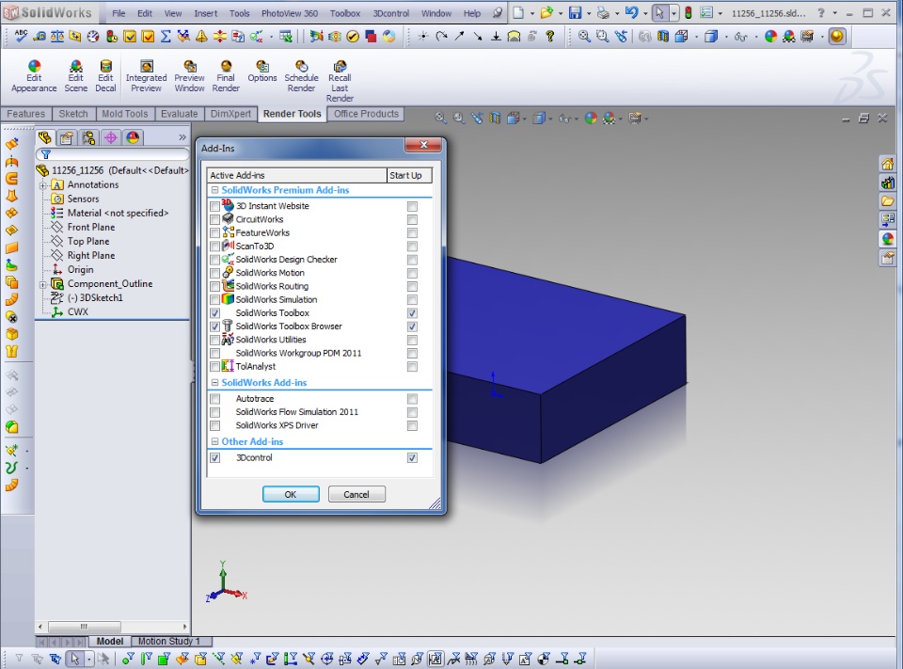
Task: Recall Last Render
Action: click(x=340, y=81)
